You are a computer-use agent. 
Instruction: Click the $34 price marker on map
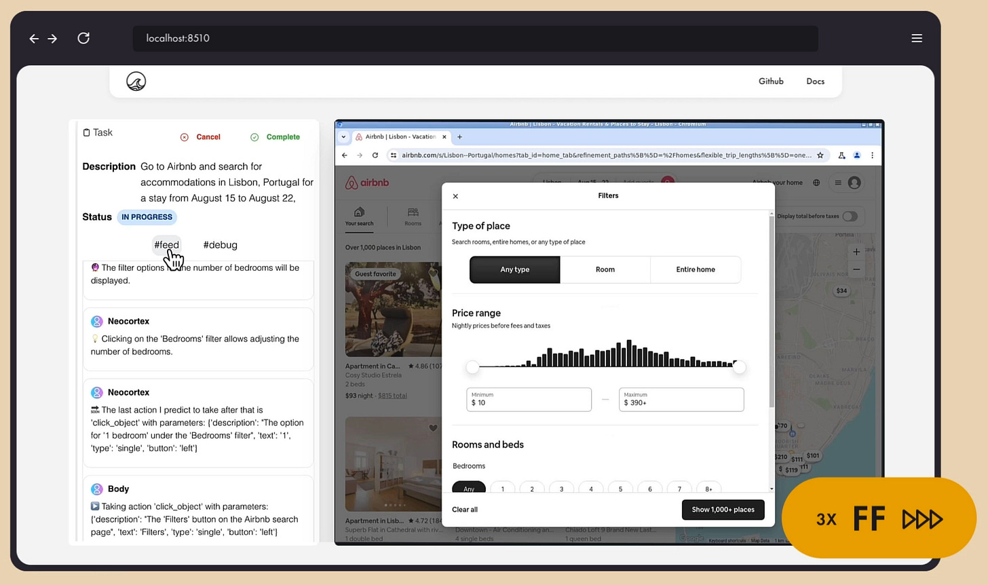pos(841,290)
